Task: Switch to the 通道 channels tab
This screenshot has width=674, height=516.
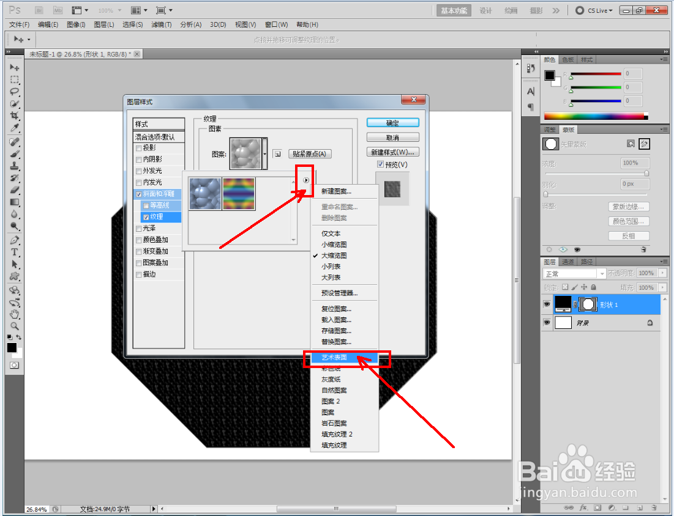Action: (568, 262)
